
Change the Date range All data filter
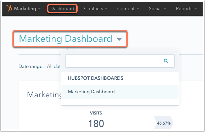point(54,66)
